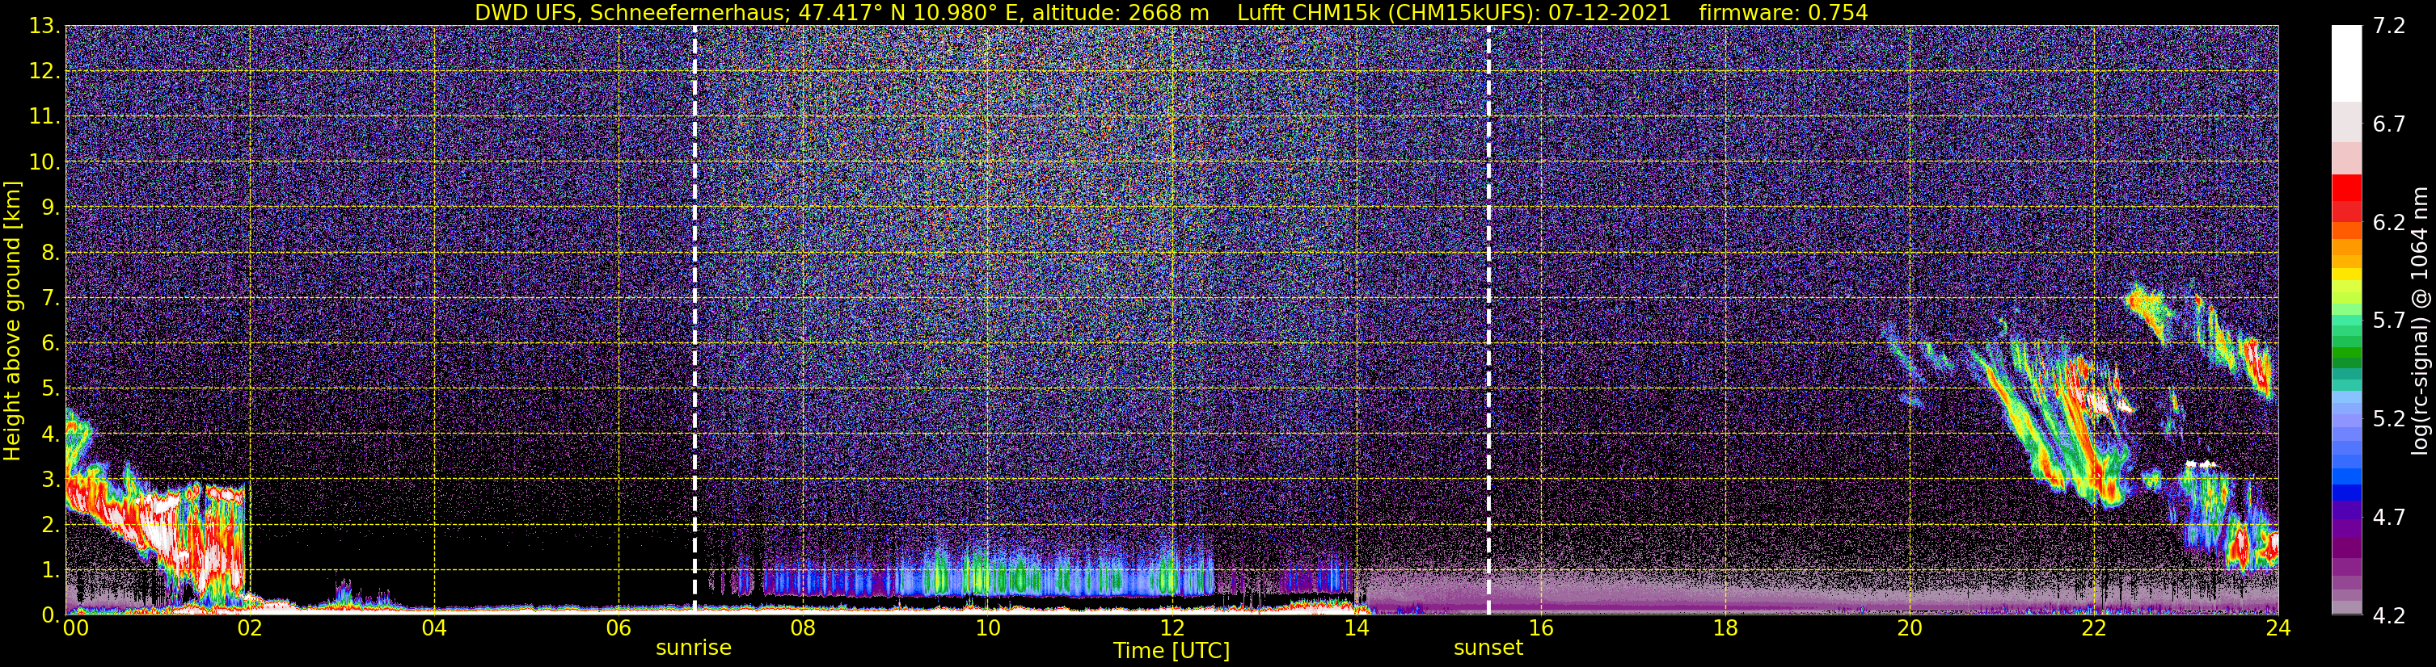This screenshot has height=667, width=2436.
Task: Click the time axis tick label 04
Action: click(x=434, y=629)
